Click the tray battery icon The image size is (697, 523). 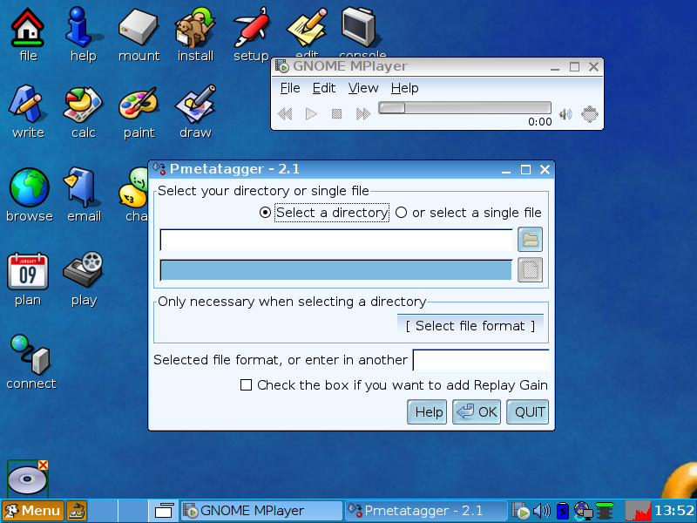(562, 511)
